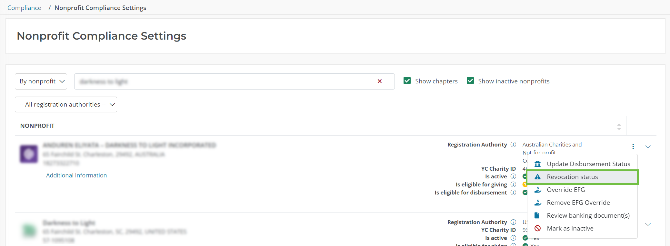This screenshot has height=246, width=670.
Task: Click info icon beside Is eligible for giving
Action: 513,184
